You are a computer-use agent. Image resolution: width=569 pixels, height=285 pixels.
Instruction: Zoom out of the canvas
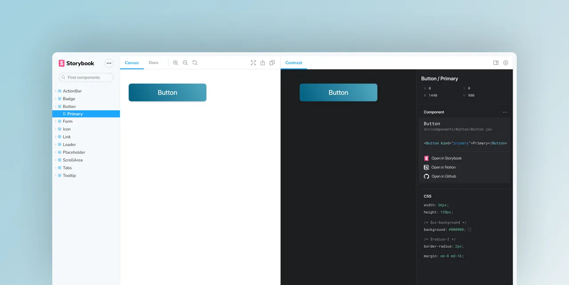coord(185,63)
